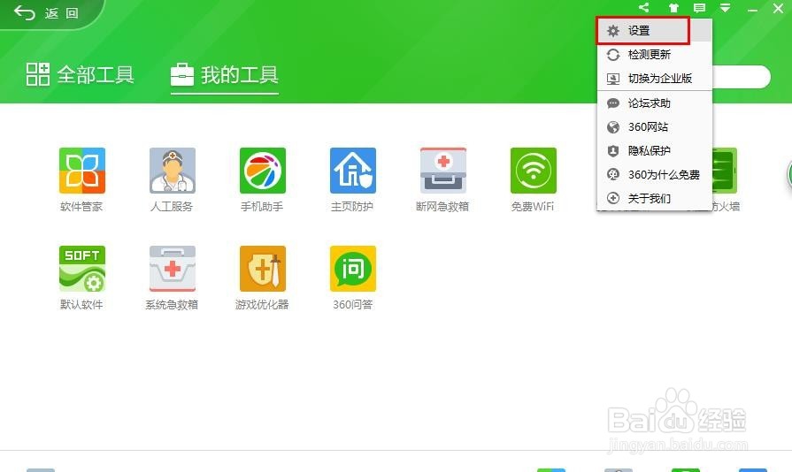This screenshot has width=792, height=472.
Task: Open the 免费WiFi tool
Action: pyautogui.click(x=534, y=171)
